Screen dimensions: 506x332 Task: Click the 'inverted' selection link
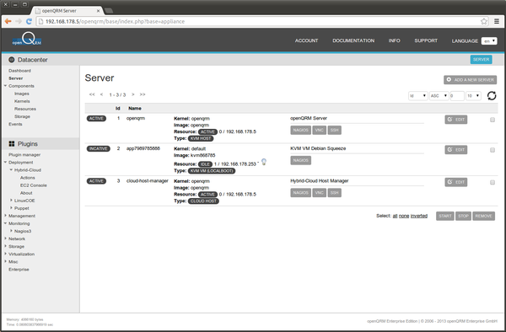tap(419, 216)
